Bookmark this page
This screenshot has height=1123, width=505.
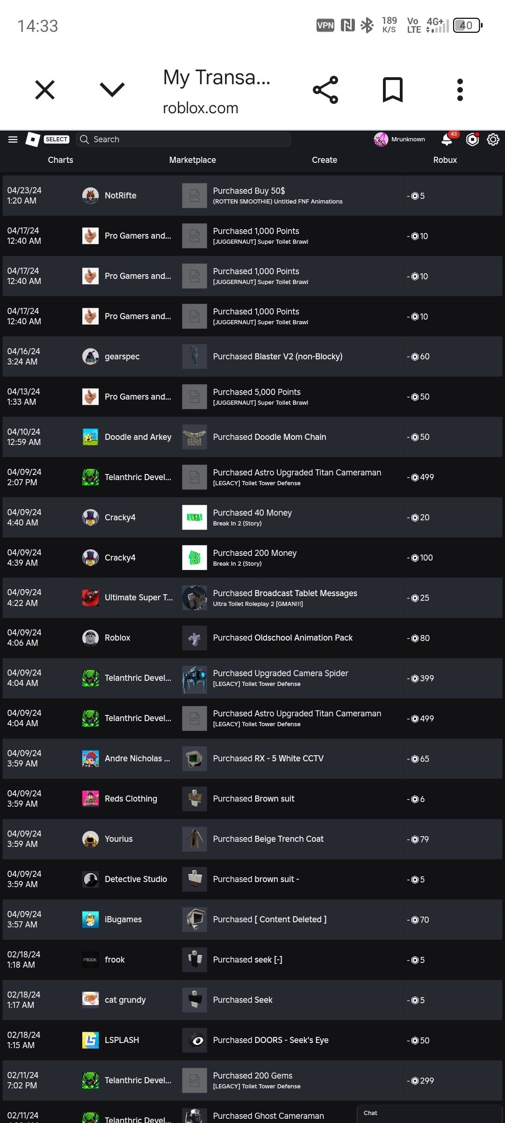pos(393,90)
